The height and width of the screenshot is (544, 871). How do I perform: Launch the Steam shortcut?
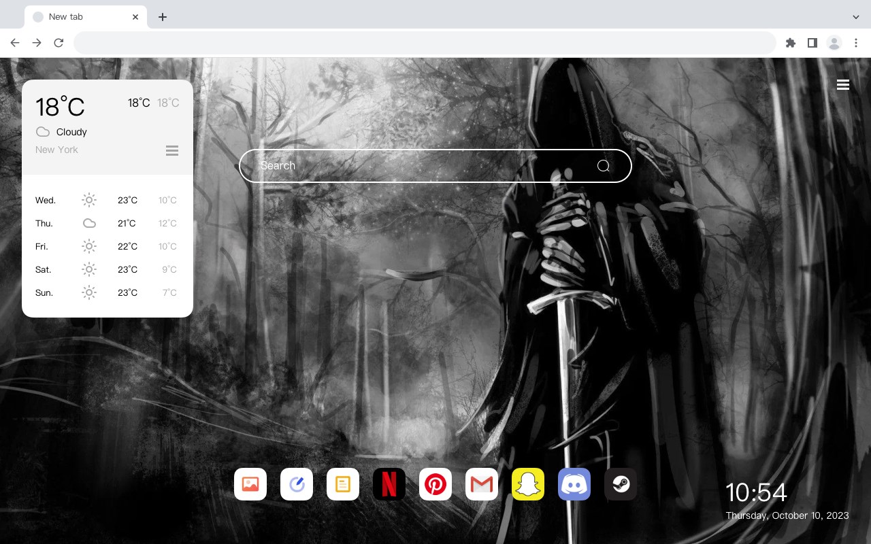[621, 484]
